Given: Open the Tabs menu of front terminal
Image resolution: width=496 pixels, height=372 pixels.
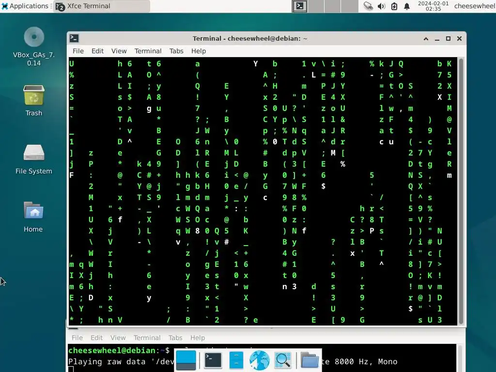Looking at the screenshot, I should 176,51.
